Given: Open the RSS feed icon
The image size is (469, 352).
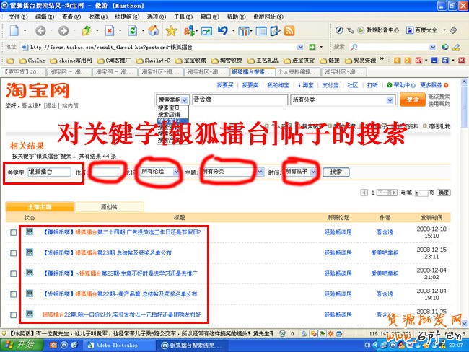Looking at the screenshot, I should [x=289, y=30].
